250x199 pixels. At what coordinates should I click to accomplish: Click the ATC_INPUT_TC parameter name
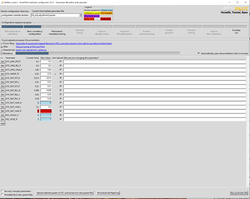coord(13,74)
